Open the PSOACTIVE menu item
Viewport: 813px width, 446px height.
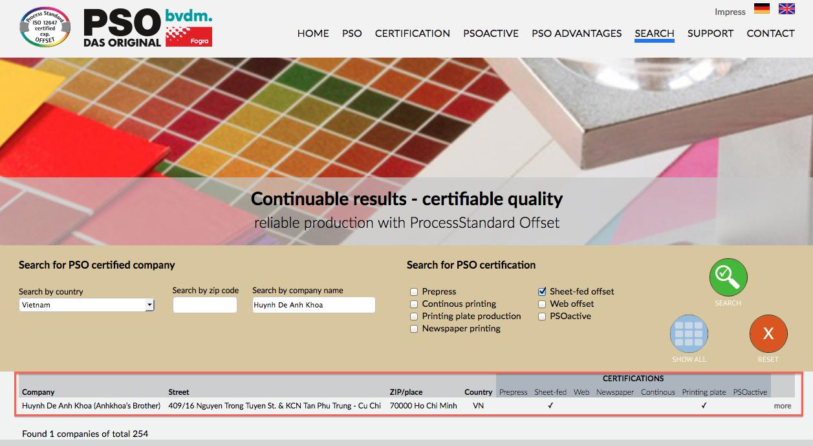tap(491, 34)
